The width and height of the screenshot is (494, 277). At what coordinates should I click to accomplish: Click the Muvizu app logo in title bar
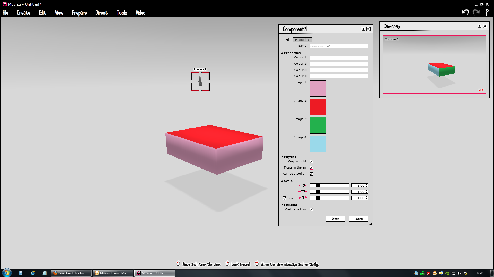click(5, 4)
